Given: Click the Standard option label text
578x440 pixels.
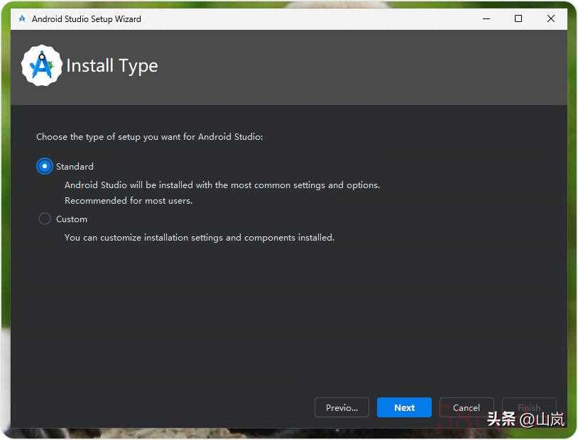Looking at the screenshot, I should [75, 167].
